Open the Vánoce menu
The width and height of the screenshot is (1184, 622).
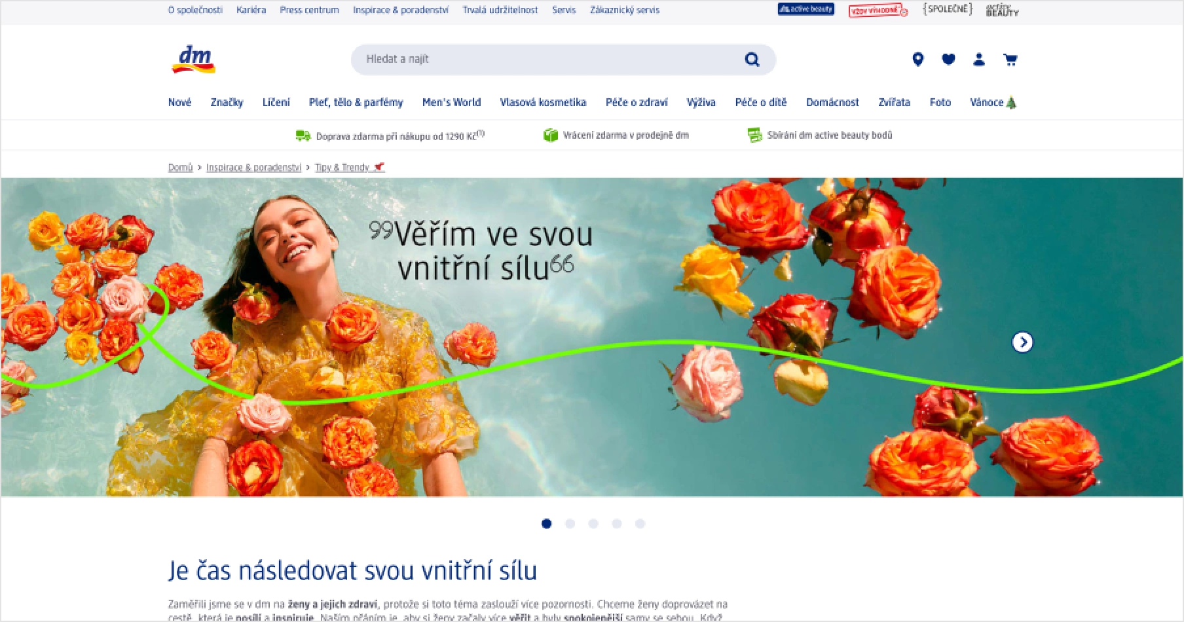993,102
